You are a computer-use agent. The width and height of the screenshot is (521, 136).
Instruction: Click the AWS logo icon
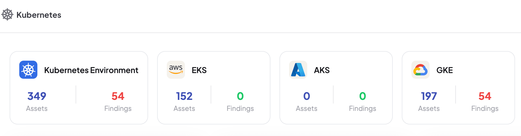[176, 70]
